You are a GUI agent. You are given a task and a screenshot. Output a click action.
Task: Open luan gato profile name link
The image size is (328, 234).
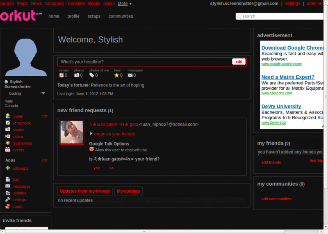pos(114,125)
